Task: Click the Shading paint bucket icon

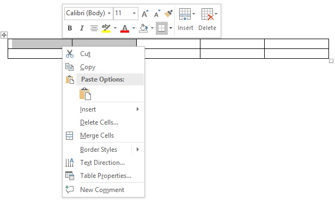Action: (x=143, y=28)
